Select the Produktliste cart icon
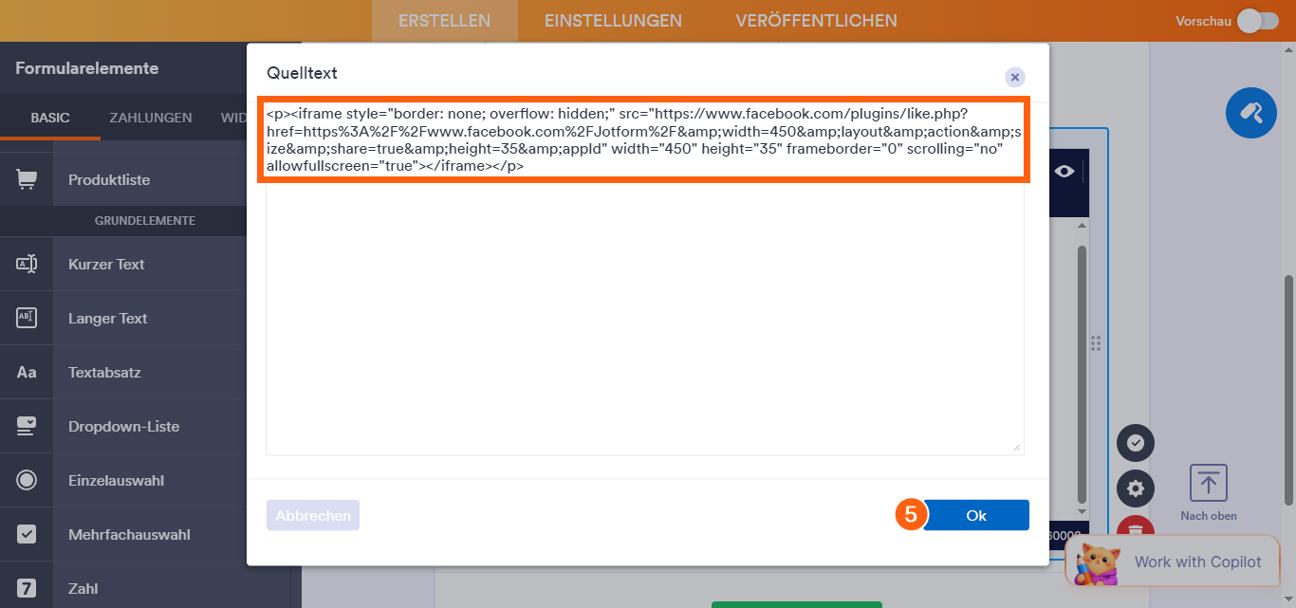Viewport: 1296px width, 608px height. 27,179
